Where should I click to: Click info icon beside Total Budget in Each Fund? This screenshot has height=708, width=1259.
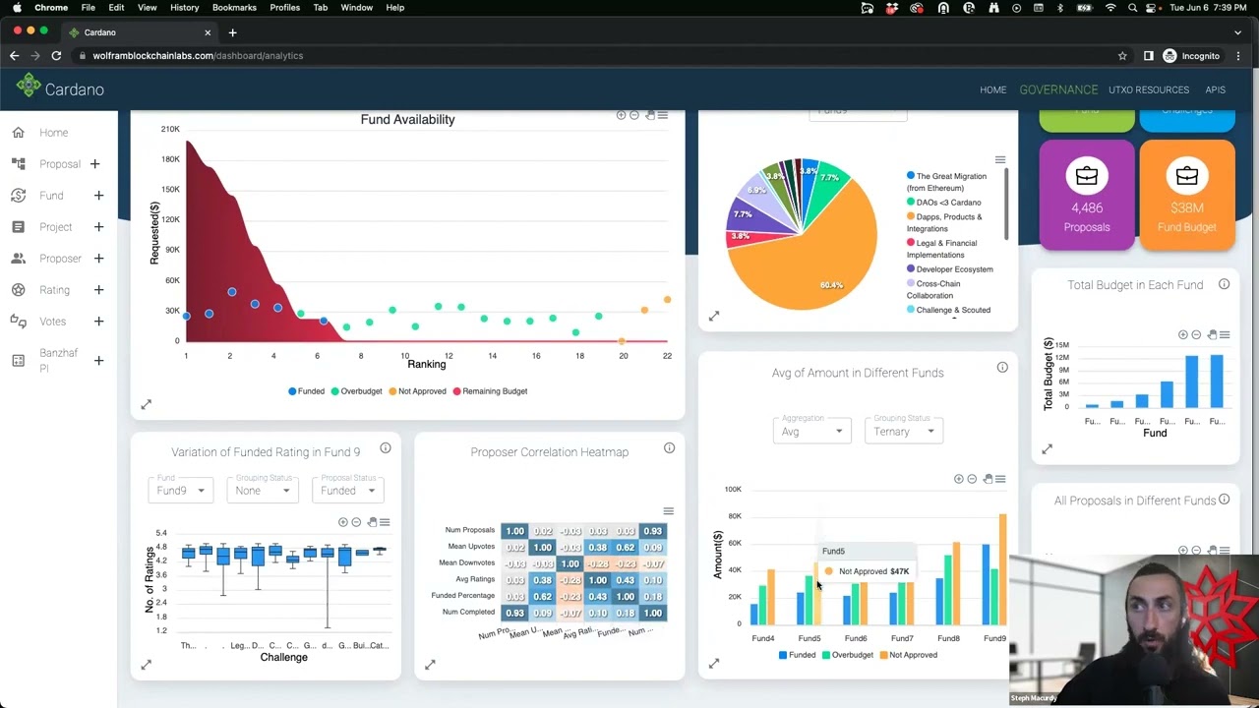coord(1224,284)
